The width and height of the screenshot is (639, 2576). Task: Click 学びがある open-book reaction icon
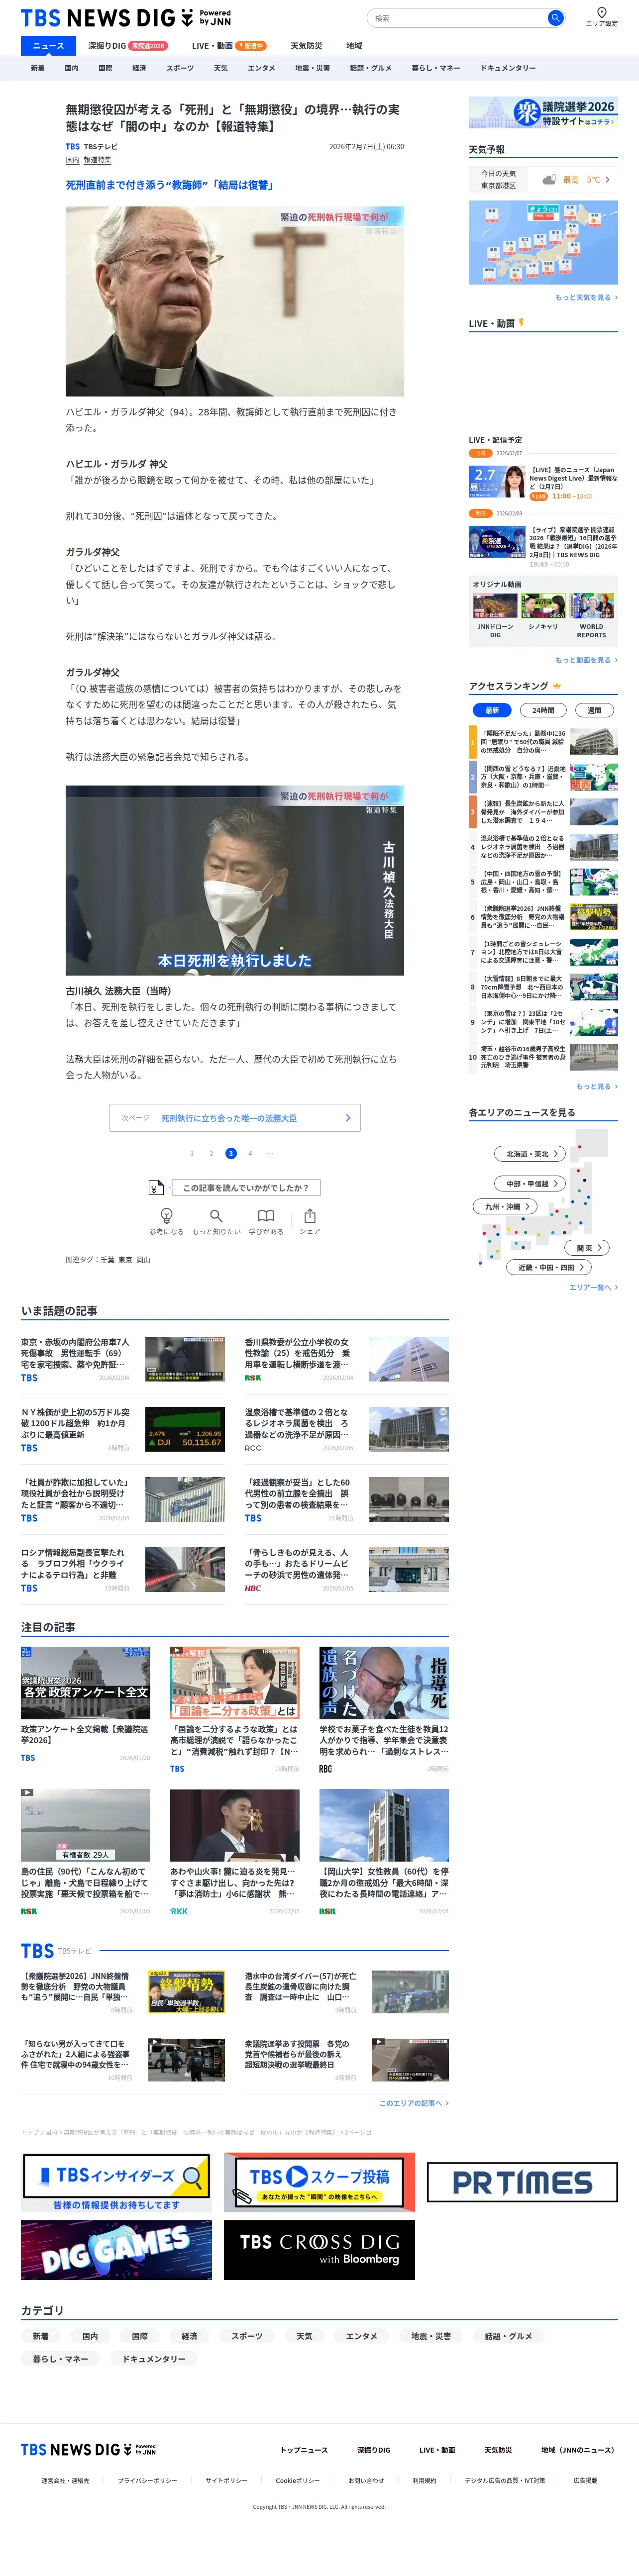pos(266,1215)
